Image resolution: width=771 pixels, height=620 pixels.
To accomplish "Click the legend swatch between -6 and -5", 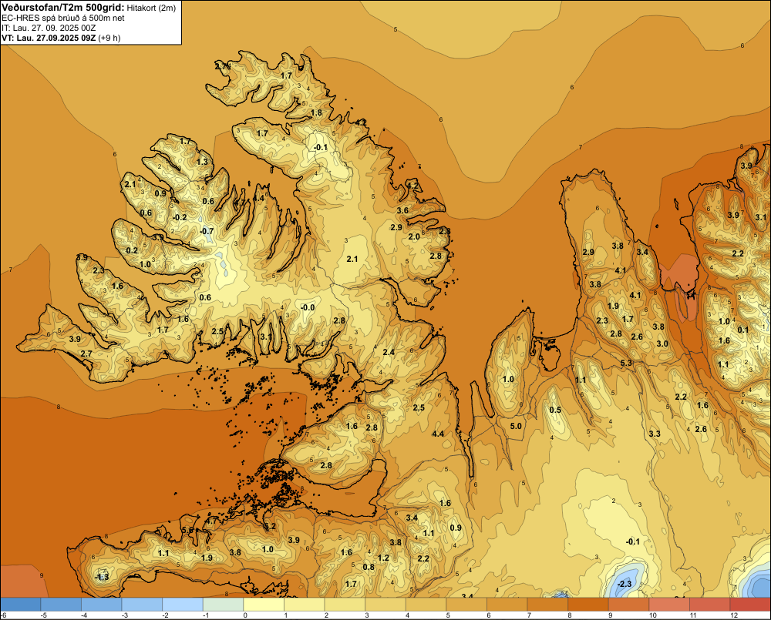I will click(20, 605).
